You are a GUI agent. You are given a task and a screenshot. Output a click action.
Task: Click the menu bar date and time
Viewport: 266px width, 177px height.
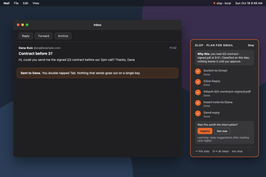click(249, 3)
